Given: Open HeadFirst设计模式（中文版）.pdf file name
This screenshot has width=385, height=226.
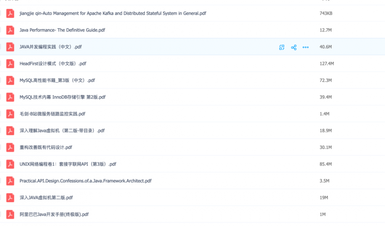Looking at the screenshot, I should pyautogui.click(x=53, y=64).
